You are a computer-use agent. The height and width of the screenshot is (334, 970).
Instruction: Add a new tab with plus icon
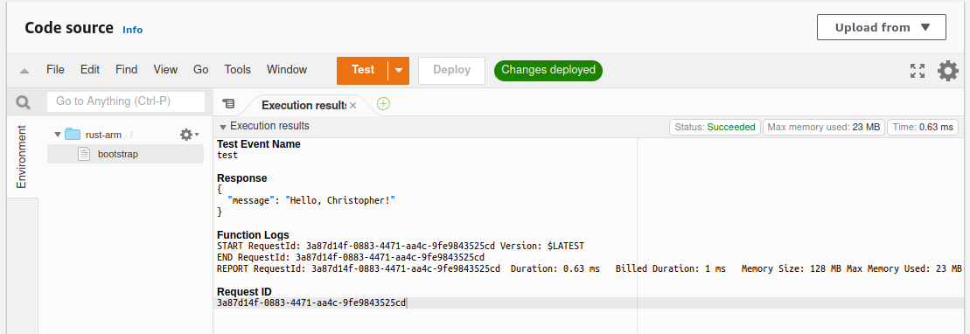click(384, 104)
